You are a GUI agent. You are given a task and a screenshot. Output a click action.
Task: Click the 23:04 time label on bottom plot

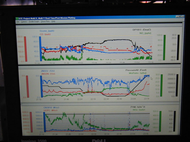(132, 134)
